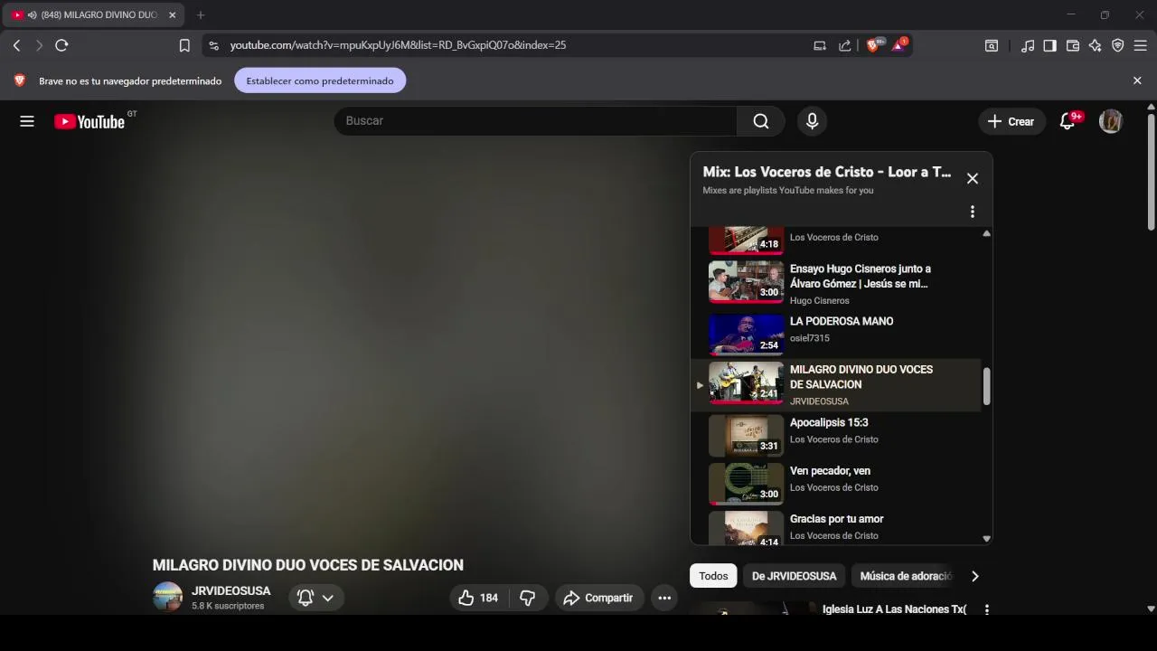The height and width of the screenshot is (651, 1157).
Task: Open the hidden video player area
Action: 416,348
